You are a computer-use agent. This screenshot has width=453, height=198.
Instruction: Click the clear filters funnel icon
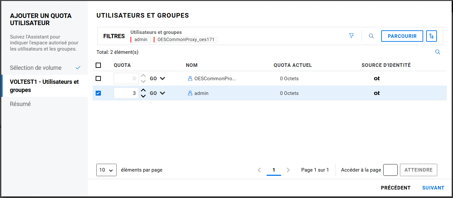click(351, 36)
